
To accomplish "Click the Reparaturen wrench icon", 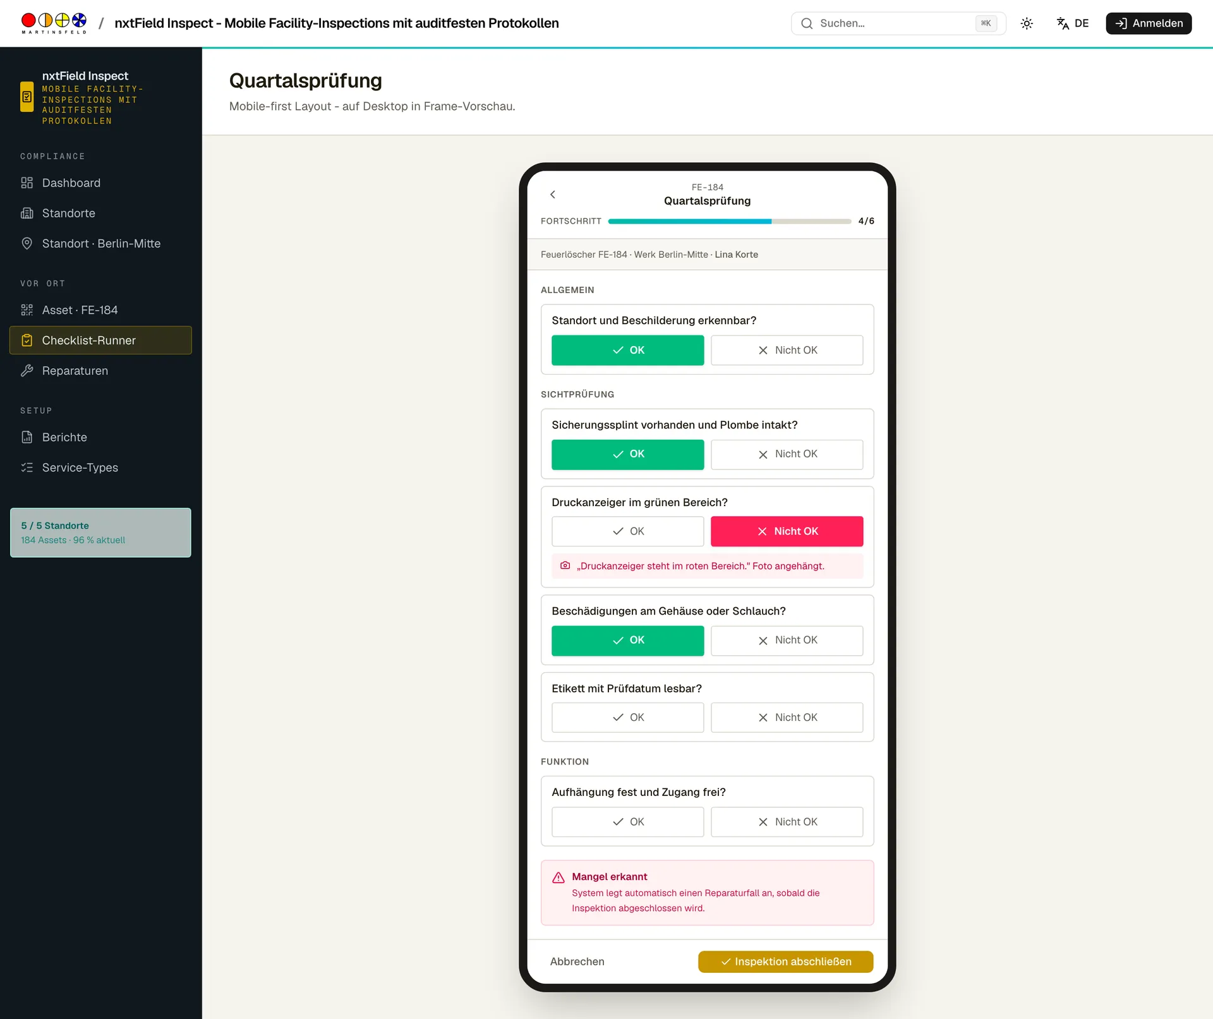I will pyautogui.click(x=27, y=371).
